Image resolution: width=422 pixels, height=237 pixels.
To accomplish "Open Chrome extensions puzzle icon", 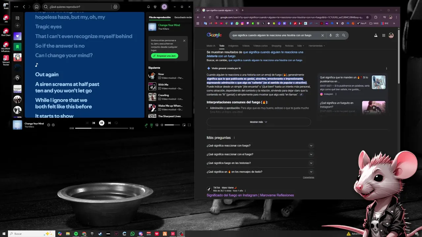I will point(376,17).
